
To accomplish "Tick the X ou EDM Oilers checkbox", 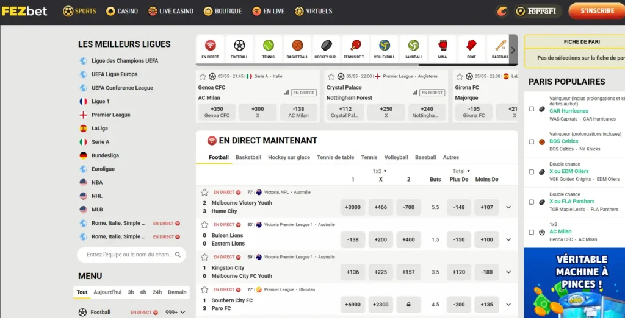I will coord(532,172).
